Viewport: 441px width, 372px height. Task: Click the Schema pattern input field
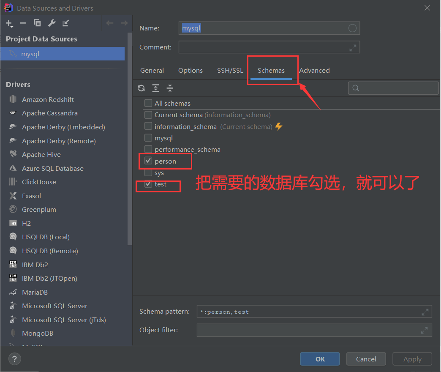[x=314, y=312]
